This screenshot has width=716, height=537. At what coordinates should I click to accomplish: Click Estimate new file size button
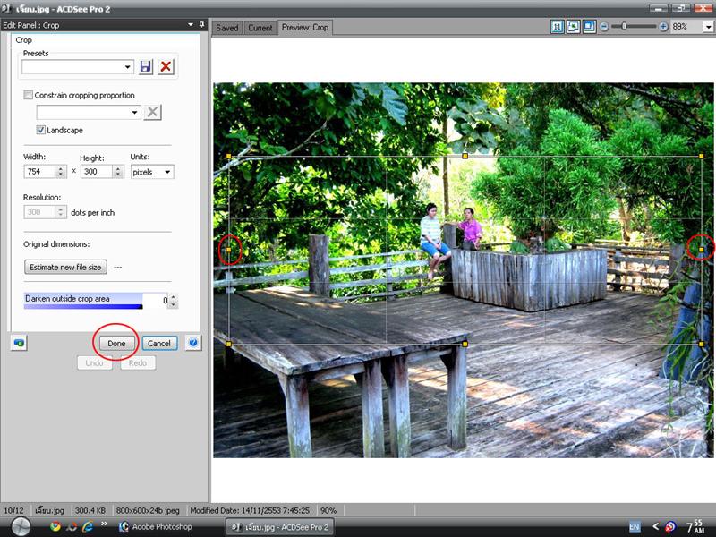pyautogui.click(x=65, y=267)
